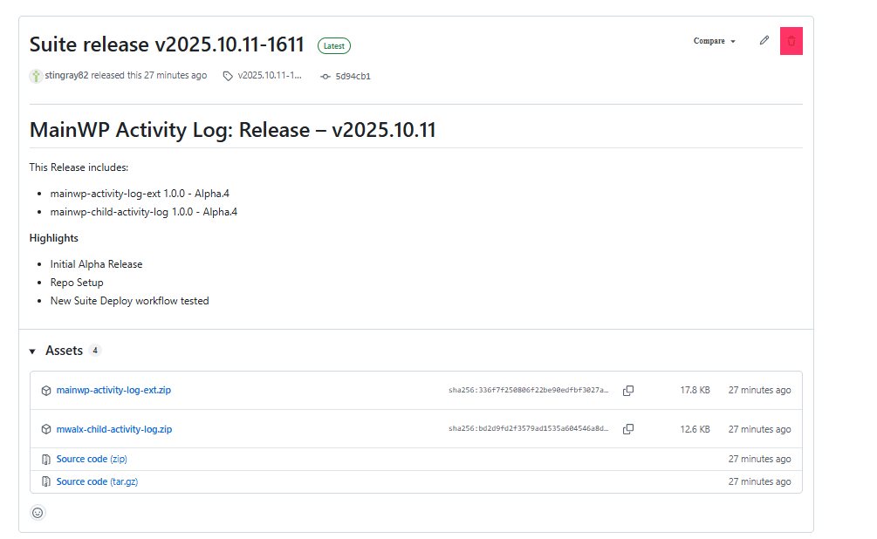The image size is (877, 539).
Task: Download mwalx-child-activity-log.zip
Action: tap(113, 429)
